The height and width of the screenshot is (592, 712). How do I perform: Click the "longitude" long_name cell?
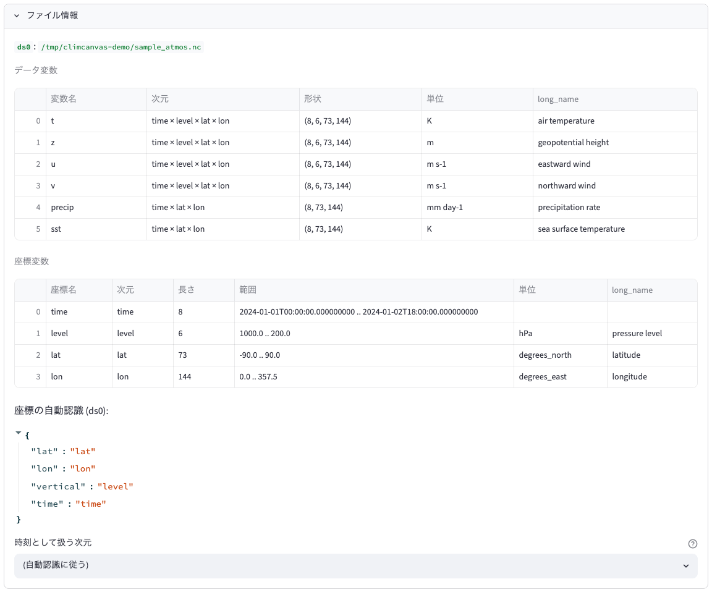tap(652, 377)
